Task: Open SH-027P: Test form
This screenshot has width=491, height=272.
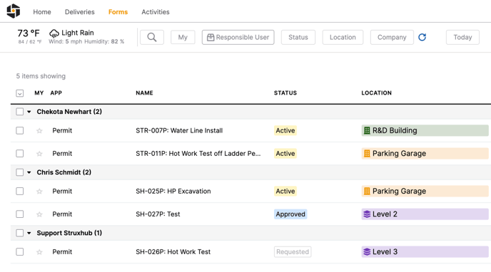Action: [158, 214]
